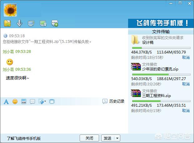Click the 少年派的奇幻漂流.zip progress bar
Image resolution: width=194 pixels, height=143 pixels.
161,74
